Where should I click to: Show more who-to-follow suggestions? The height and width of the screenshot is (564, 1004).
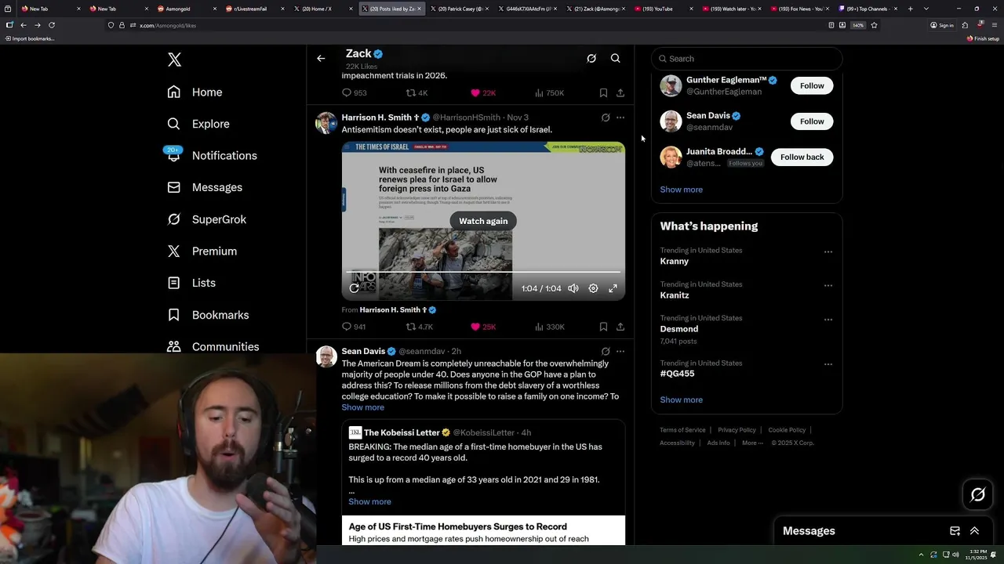point(681,190)
